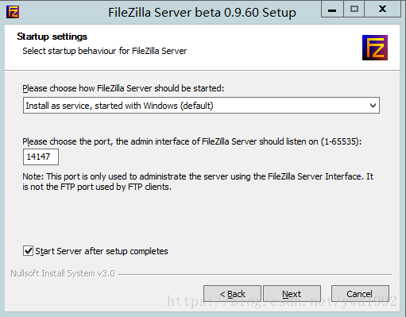
Task: Uncheck Start Server after setup completes checkbox
Action: pos(28,251)
